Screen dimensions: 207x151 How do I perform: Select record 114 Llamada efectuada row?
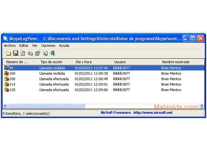tap(103, 84)
